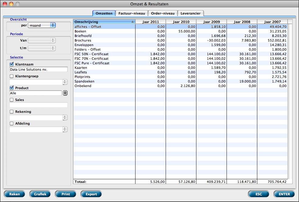
Task: Select the 'affiches - Offset' row
Action: click(x=180, y=27)
